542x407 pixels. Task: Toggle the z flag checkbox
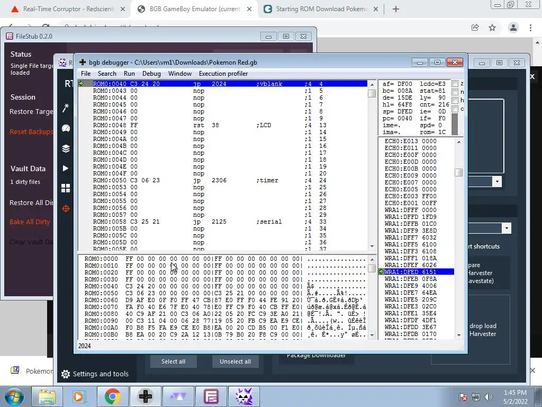click(x=455, y=83)
